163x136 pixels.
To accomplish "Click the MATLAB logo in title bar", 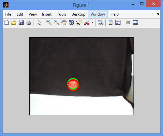I will click(x=6, y=5).
